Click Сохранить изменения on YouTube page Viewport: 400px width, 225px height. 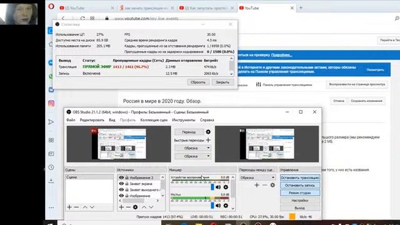pyautogui.click(x=367, y=101)
